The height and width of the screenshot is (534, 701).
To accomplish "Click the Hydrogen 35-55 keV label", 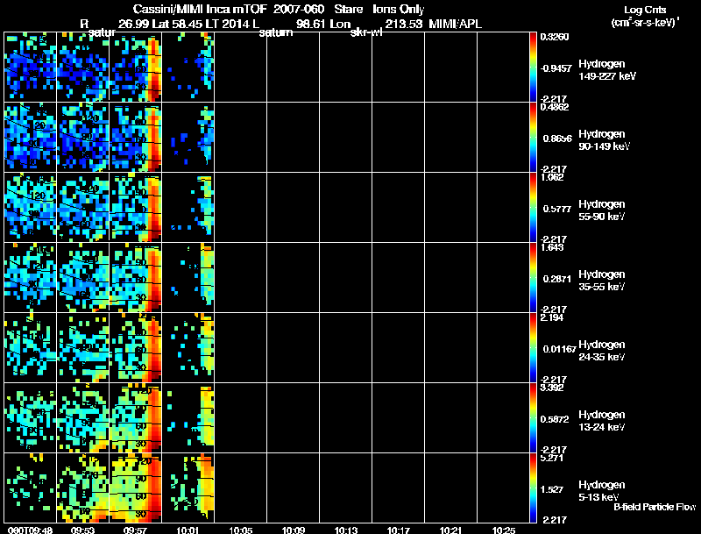I will coord(600,281).
